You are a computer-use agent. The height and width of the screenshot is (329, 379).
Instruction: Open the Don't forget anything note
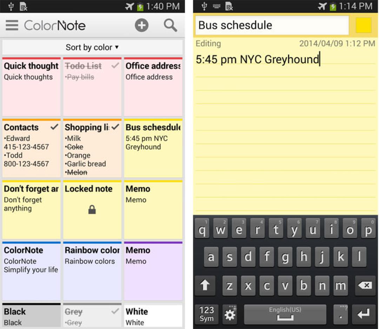pos(32,210)
